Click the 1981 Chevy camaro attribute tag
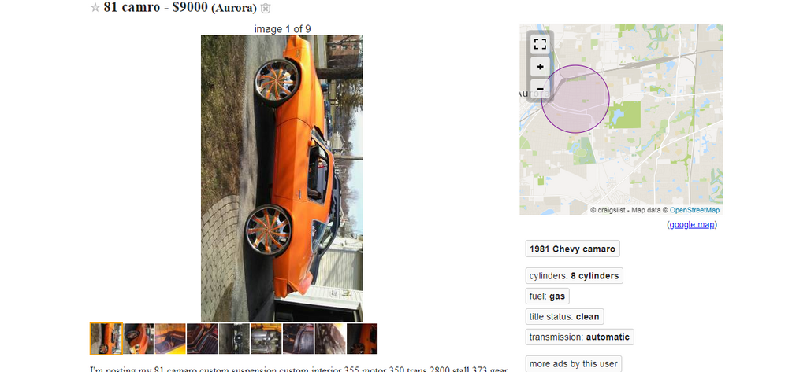The width and height of the screenshot is (807, 372). pyautogui.click(x=572, y=249)
